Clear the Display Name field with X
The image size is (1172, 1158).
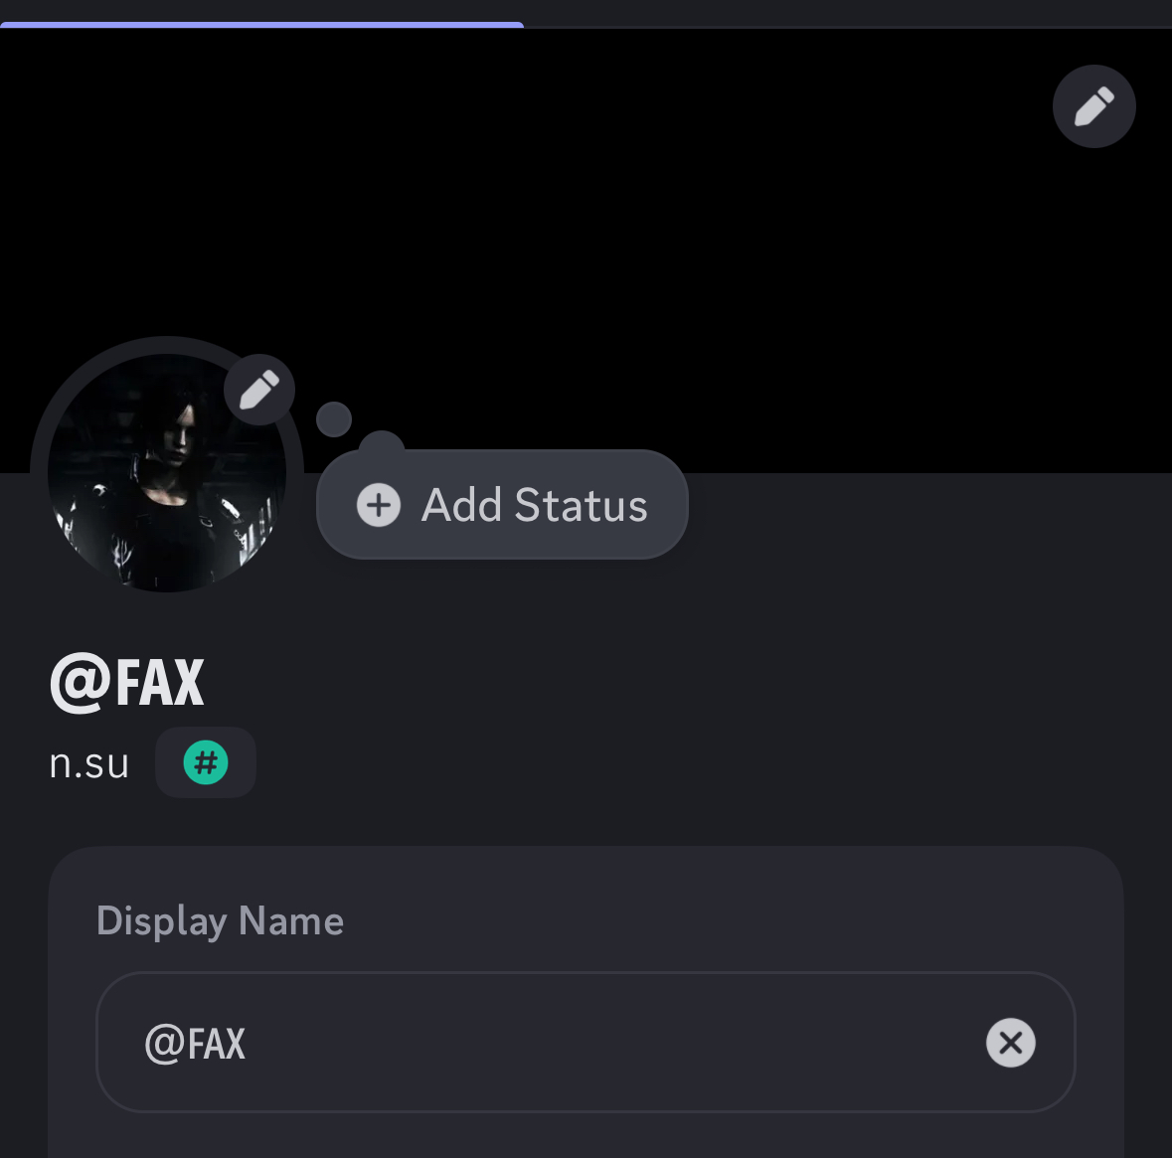pyautogui.click(x=1010, y=1043)
